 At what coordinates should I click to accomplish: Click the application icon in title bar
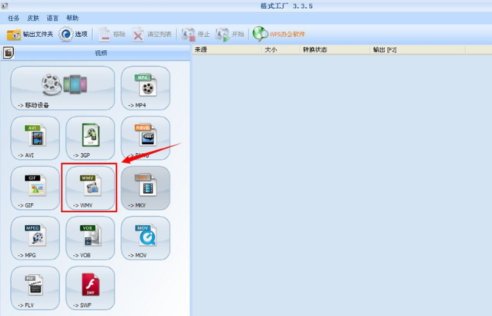click(4, 6)
